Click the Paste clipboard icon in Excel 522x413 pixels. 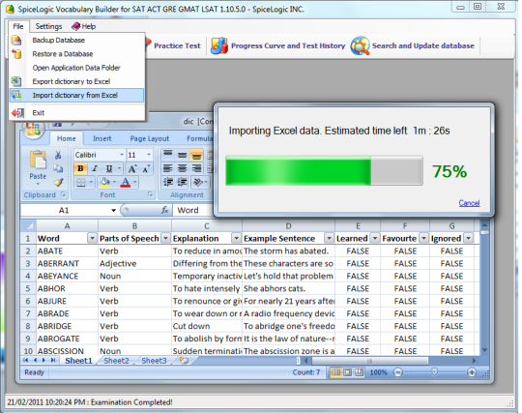coord(38,161)
